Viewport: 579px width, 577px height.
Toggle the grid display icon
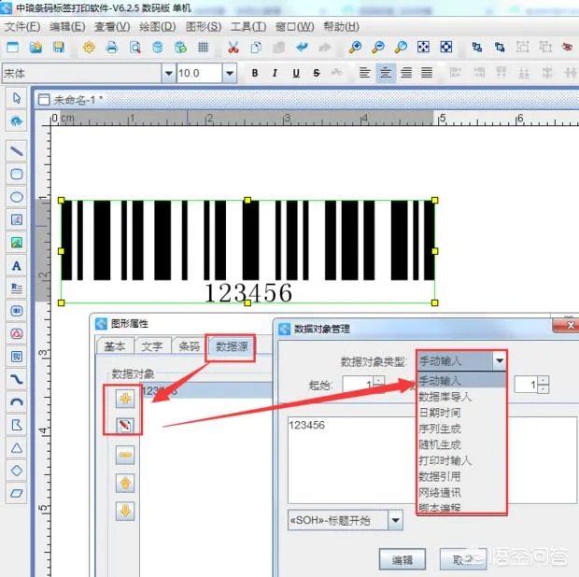[x=203, y=48]
